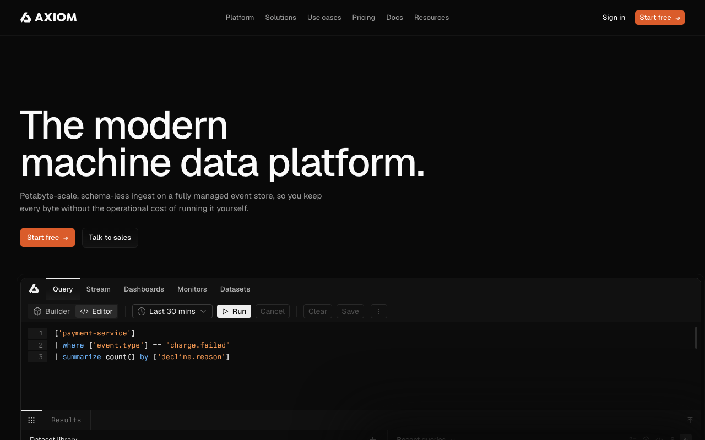Click the more options icon beside Save

point(379,311)
